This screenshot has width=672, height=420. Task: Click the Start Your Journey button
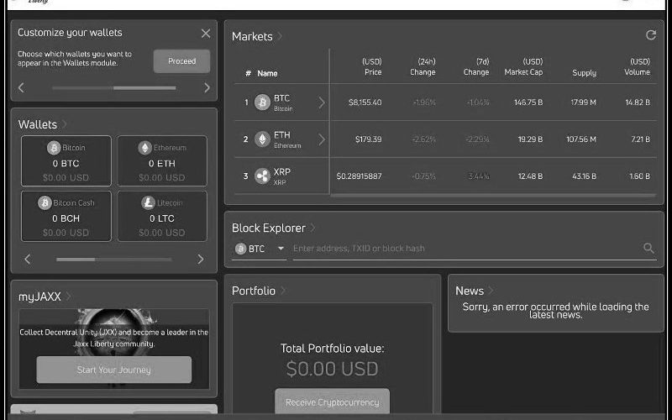point(114,370)
